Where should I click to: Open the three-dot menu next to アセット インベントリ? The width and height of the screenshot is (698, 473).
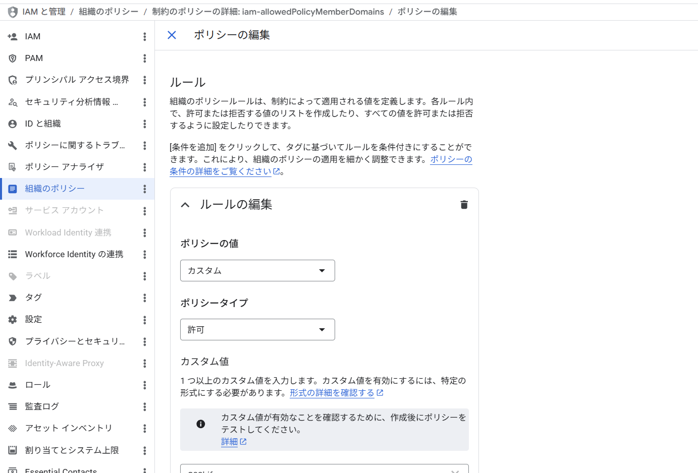point(144,428)
